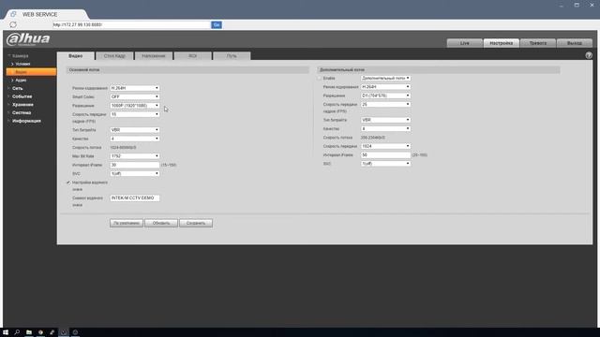This screenshot has width=600, height=337.
Task: Click the Выход logout tab
Action: [575, 43]
